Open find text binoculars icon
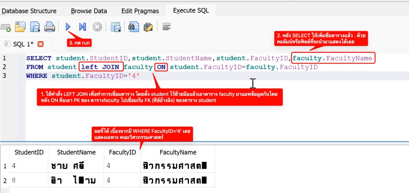 (133, 27)
